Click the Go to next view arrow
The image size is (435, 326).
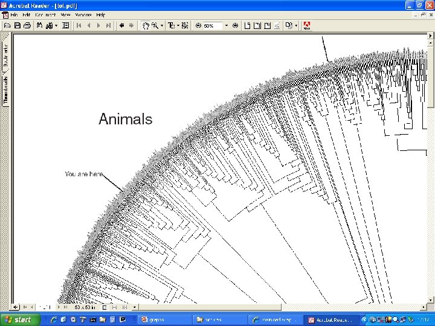(131, 25)
